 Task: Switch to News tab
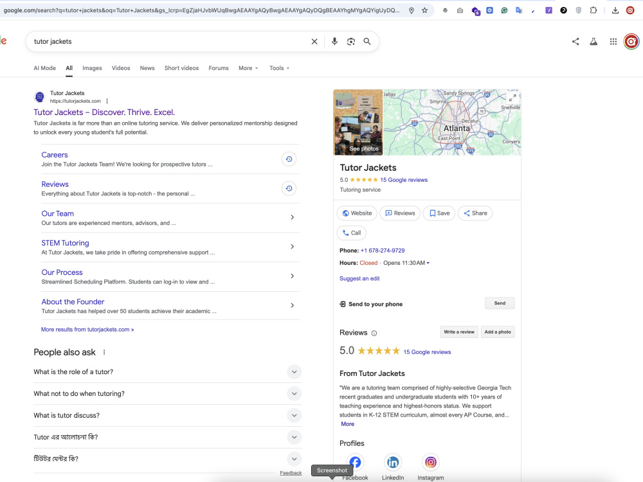[x=147, y=68]
